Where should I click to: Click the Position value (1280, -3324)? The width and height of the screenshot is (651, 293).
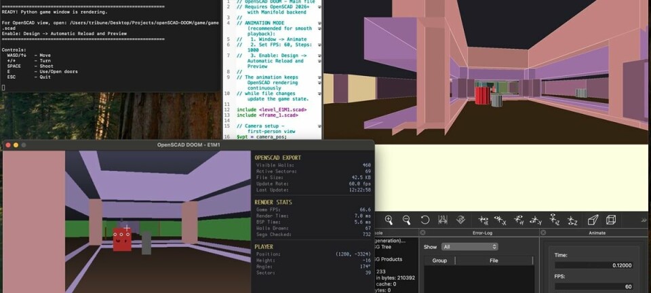click(x=353, y=254)
